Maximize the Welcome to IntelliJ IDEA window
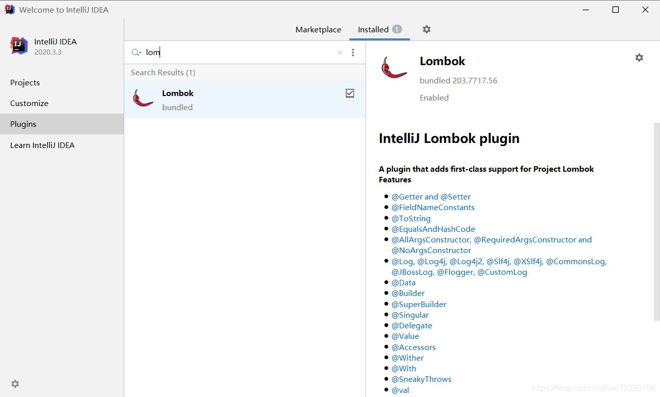The height and width of the screenshot is (397, 660). (x=616, y=10)
